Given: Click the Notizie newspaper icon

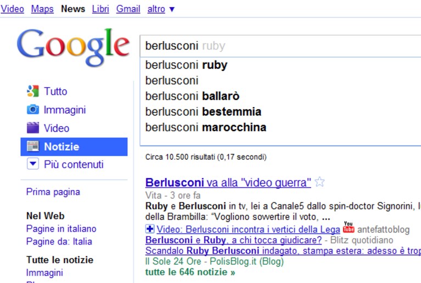Looking at the screenshot, I should [33, 146].
